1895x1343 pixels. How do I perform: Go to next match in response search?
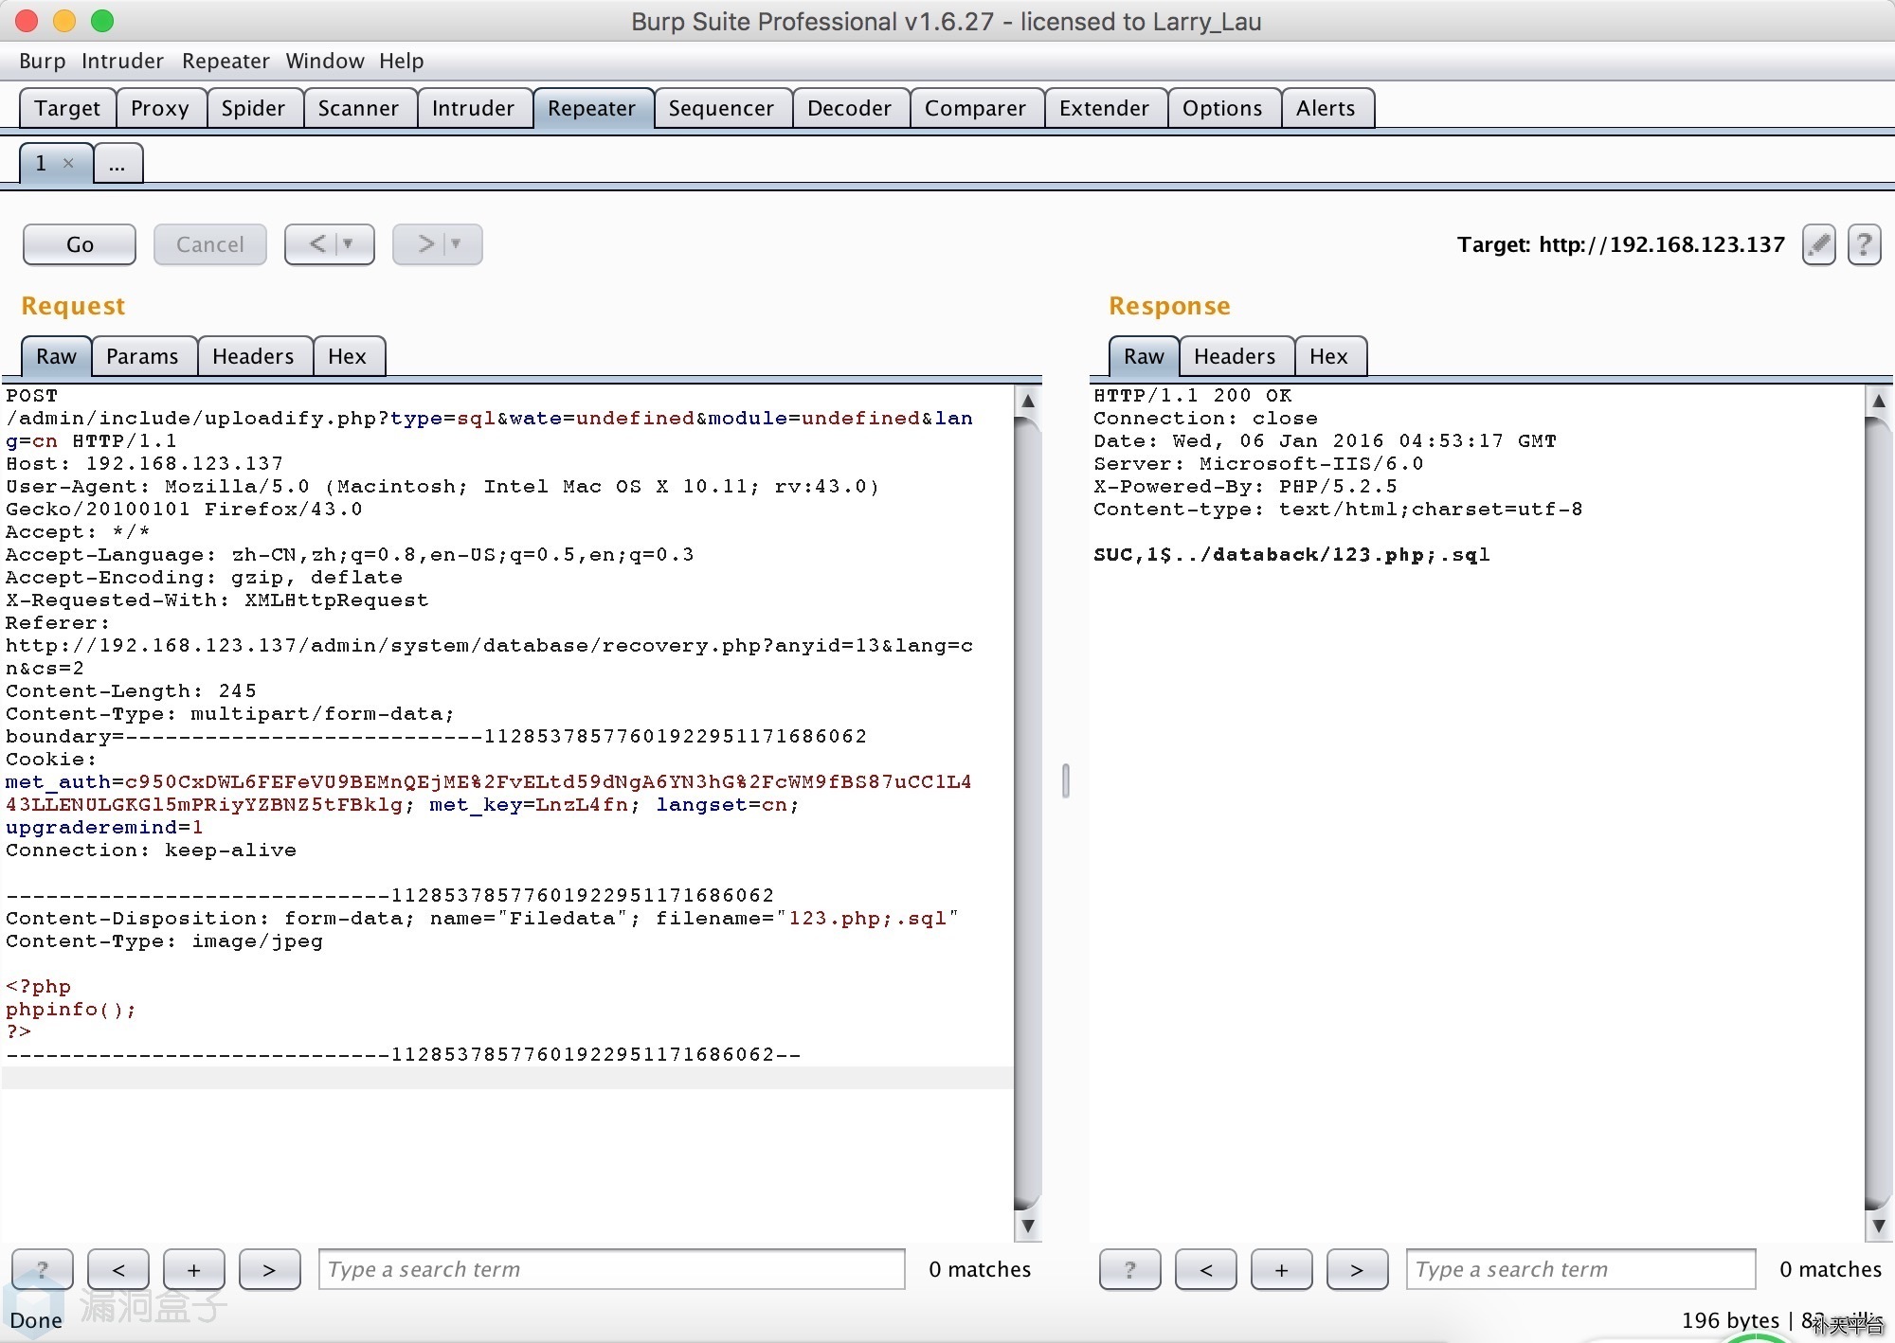point(1358,1270)
